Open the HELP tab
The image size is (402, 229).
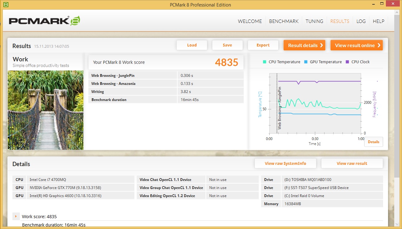pos(378,21)
